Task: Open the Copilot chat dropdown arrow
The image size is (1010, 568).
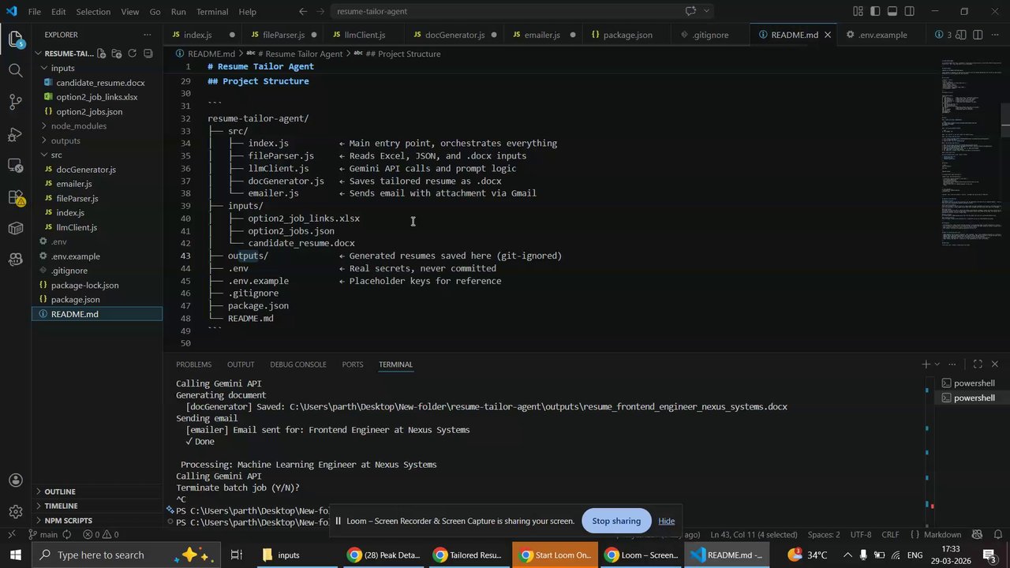Action: 706,11
